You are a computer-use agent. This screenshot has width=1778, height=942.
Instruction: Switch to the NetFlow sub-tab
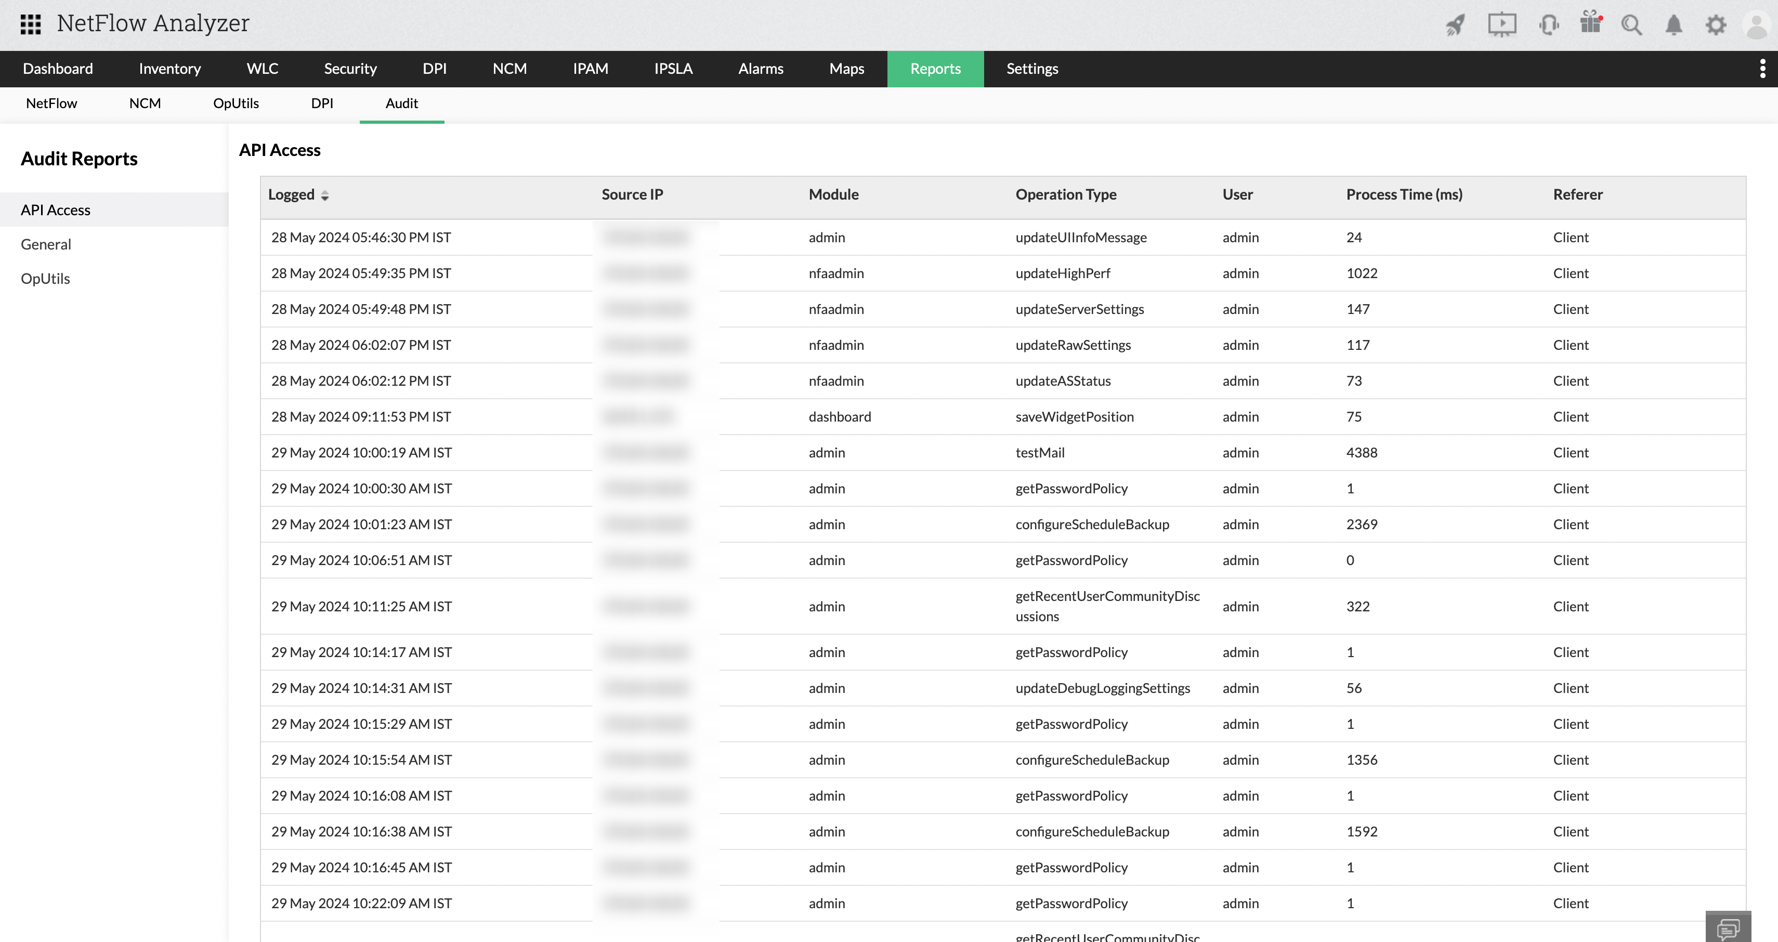(51, 103)
